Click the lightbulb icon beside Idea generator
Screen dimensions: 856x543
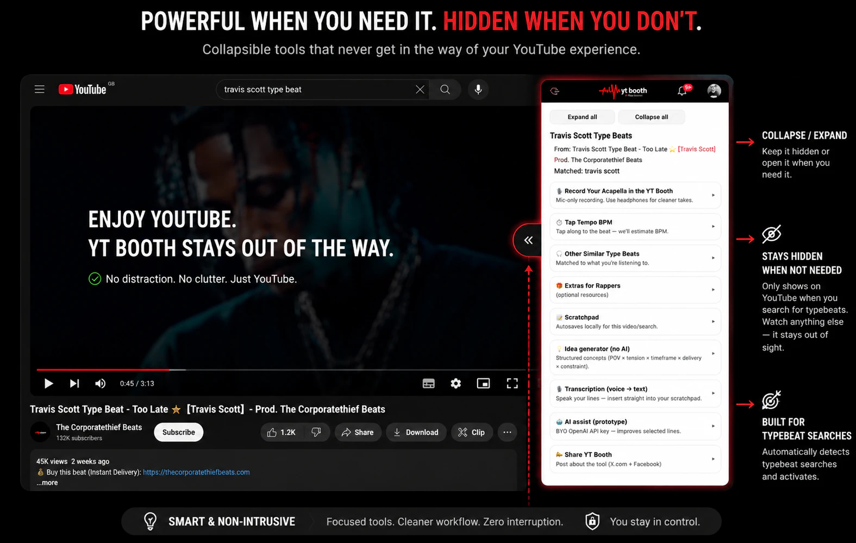(559, 349)
